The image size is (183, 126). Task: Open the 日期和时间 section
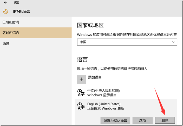point(36,22)
